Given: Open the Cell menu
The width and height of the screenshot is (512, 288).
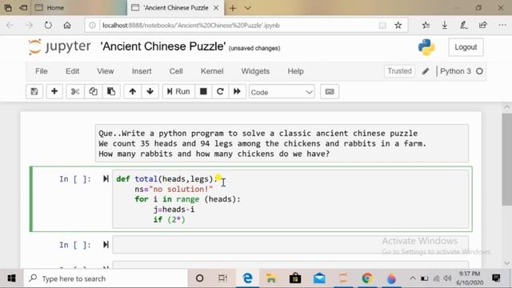Looking at the screenshot, I should coord(176,71).
